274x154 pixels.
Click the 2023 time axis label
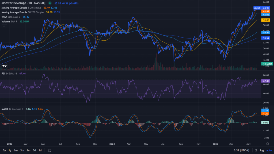[x=10, y=144]
